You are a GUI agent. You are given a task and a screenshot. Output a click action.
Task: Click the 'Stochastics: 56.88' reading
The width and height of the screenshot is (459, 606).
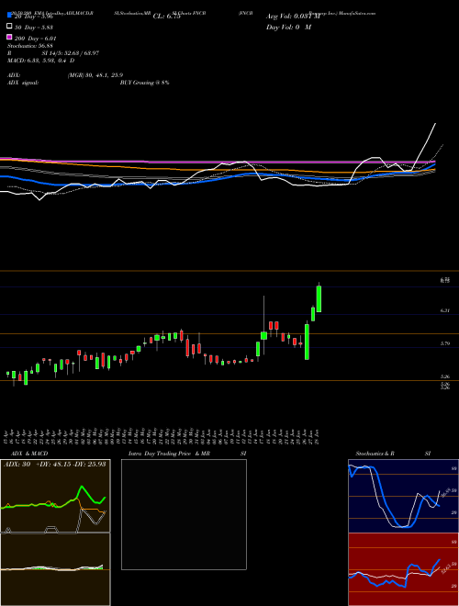tap(29, 46)
